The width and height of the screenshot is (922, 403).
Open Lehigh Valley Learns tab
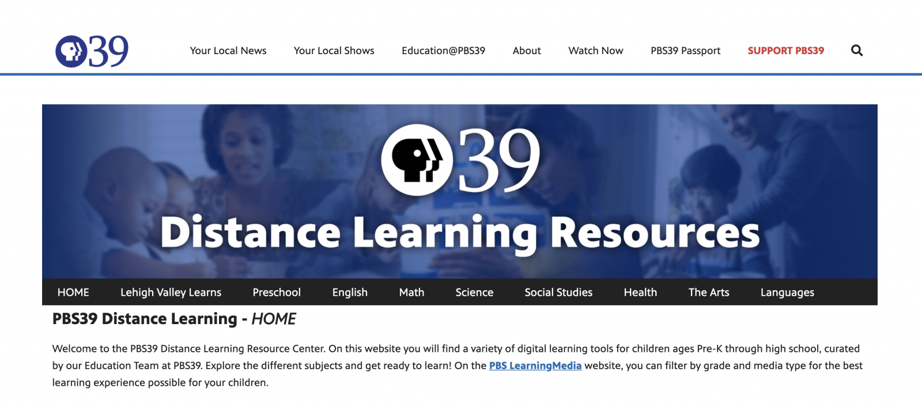tap(171, 292)
